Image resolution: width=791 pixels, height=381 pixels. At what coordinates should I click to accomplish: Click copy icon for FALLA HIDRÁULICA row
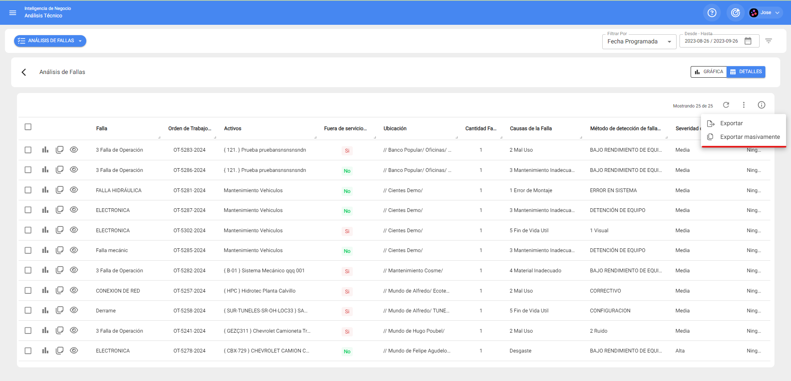[x=59, y=190]
